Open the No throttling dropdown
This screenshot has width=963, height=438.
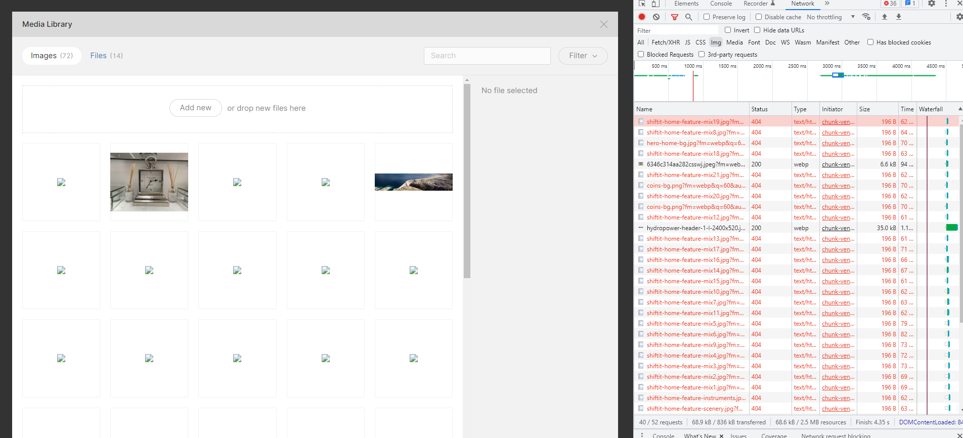pyautogui.click(x=830, y=17)
